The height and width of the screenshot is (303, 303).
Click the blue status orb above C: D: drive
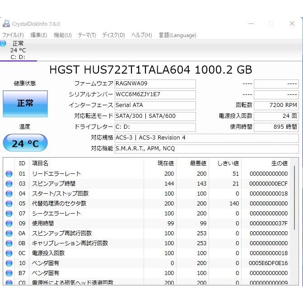[3, 43]
